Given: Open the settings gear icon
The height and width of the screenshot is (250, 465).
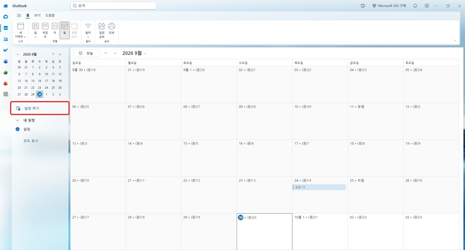Looking at the screenshot, I should tap(427, 6).
